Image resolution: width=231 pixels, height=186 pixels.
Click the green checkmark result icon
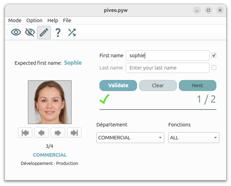click(105, 99)
